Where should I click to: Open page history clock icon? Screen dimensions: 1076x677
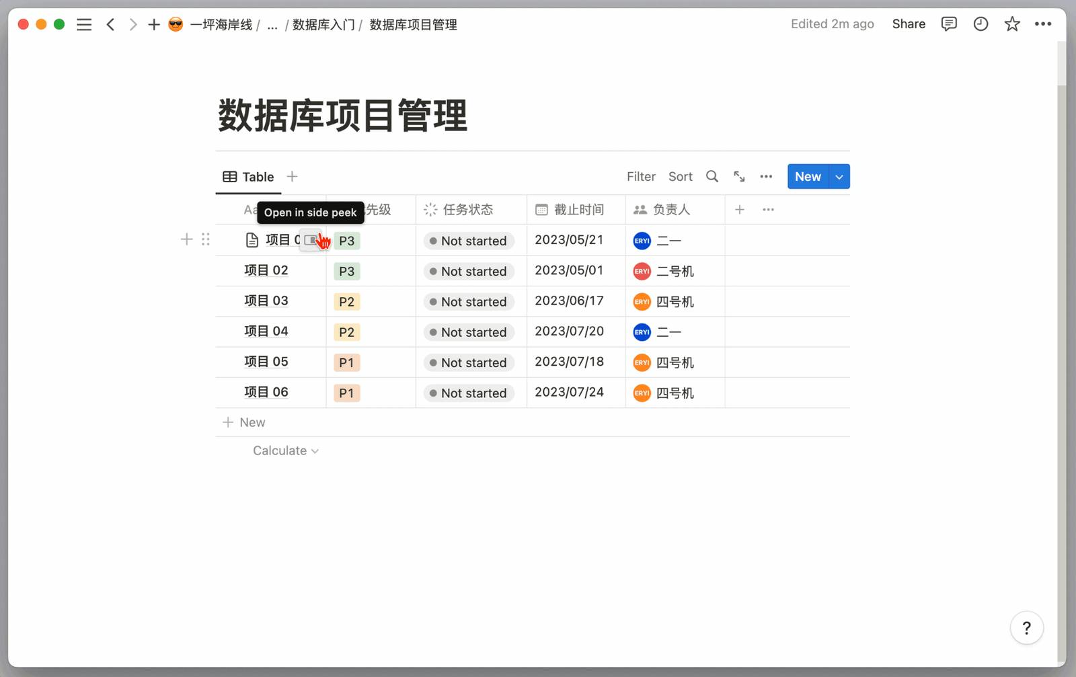981,24
